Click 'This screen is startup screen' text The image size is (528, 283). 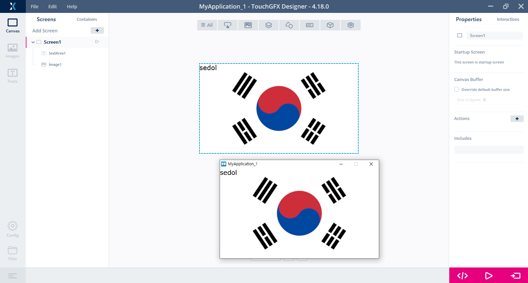pyautogui.click(x=479, y=62)
